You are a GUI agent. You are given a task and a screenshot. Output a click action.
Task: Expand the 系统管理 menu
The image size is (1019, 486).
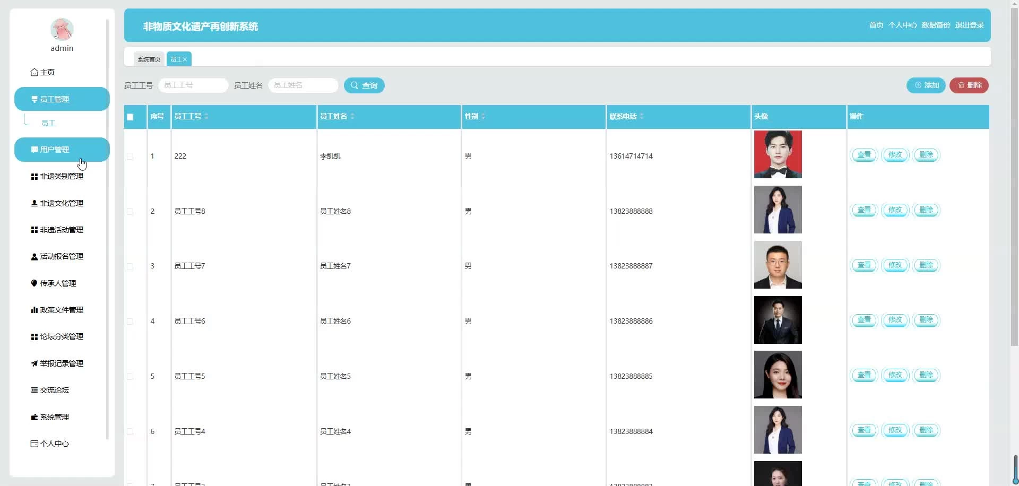(62, 417)
